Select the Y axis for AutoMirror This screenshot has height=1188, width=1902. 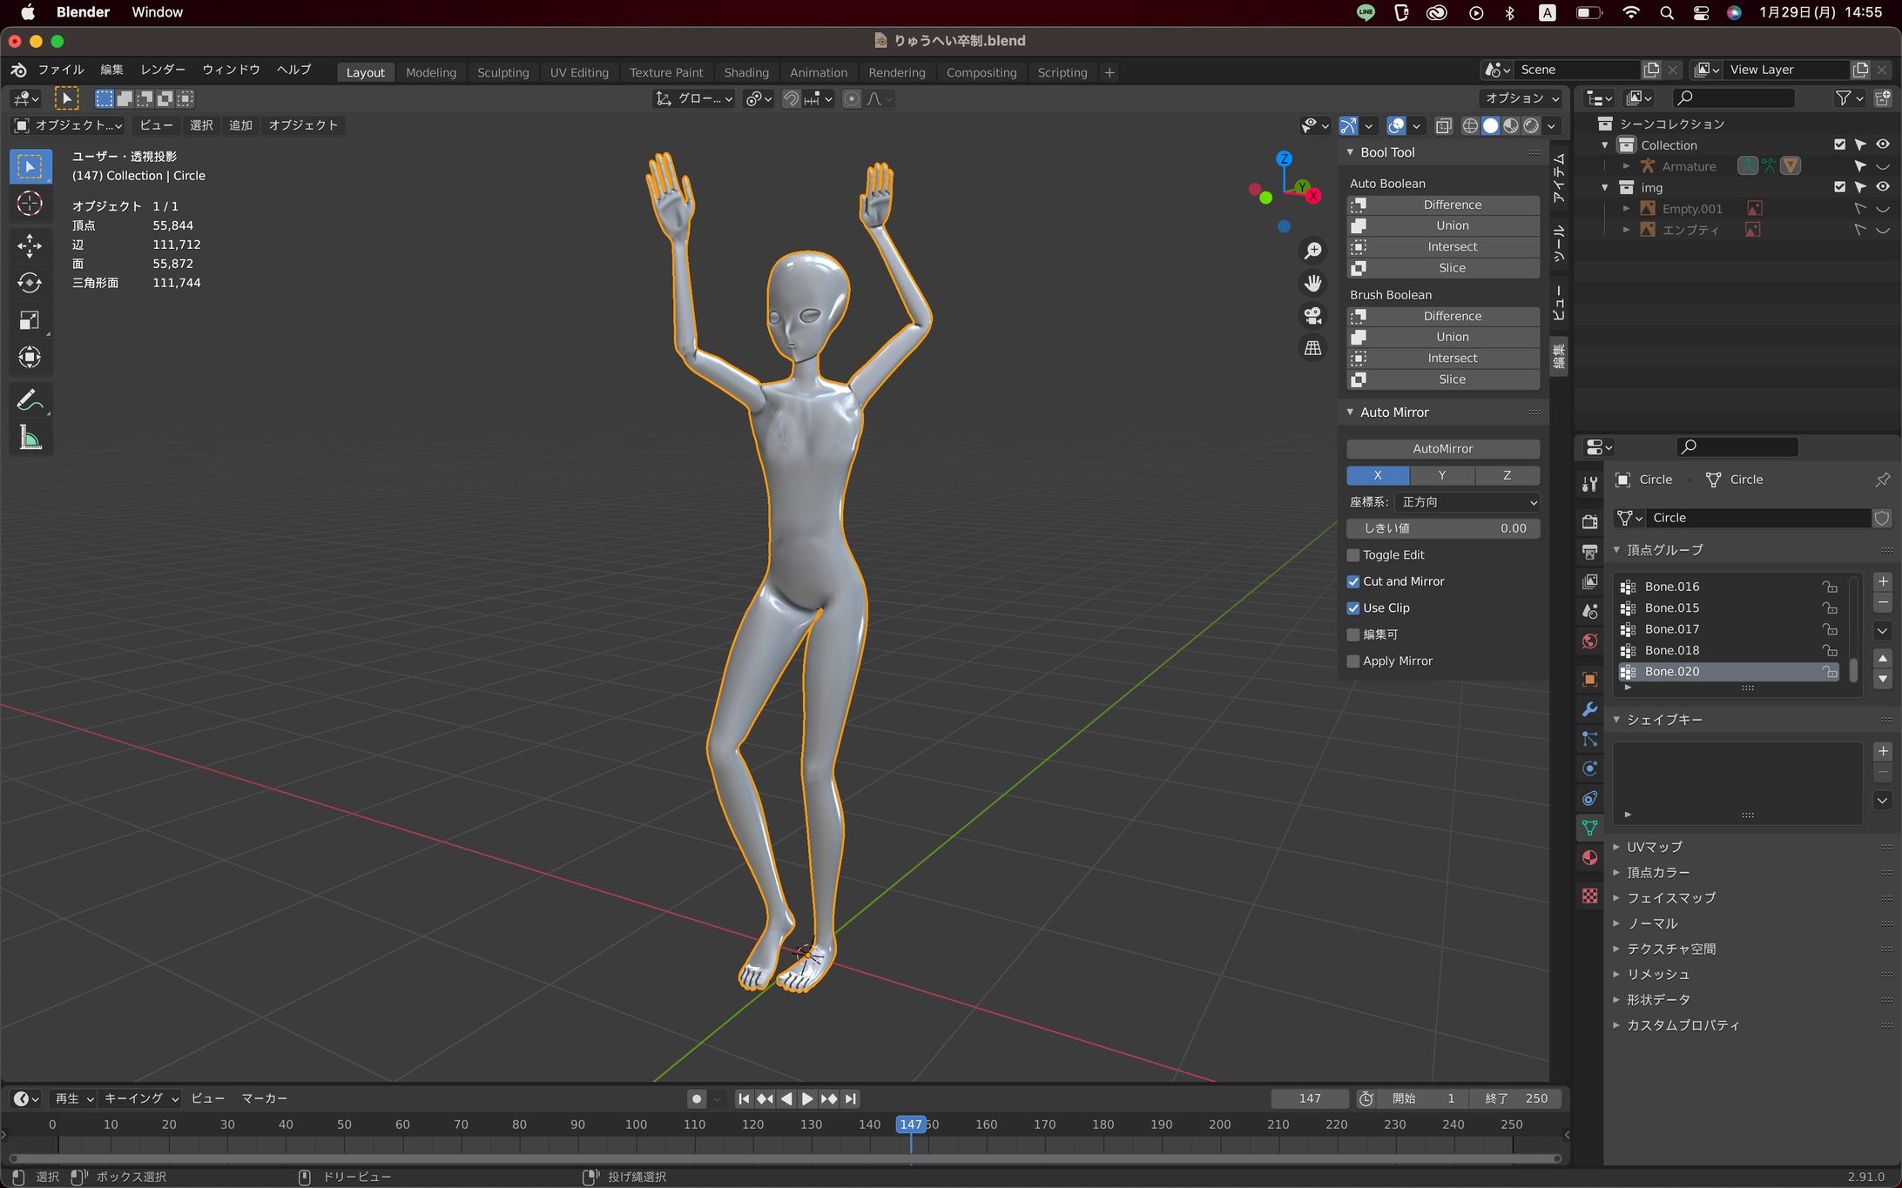(x=1442, y=475)
